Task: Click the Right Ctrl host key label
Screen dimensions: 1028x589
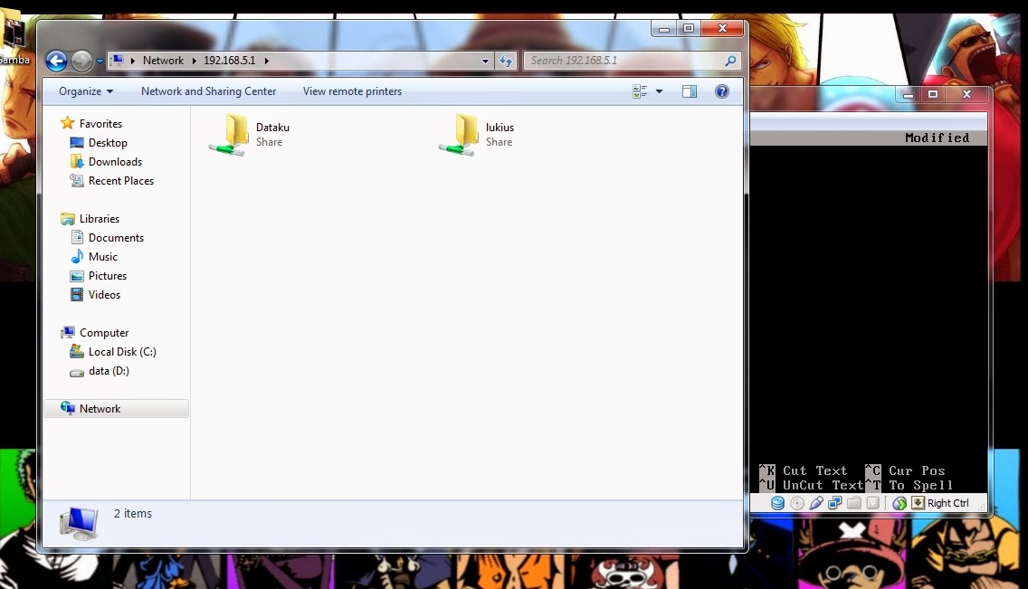Action: pos(948,503)
